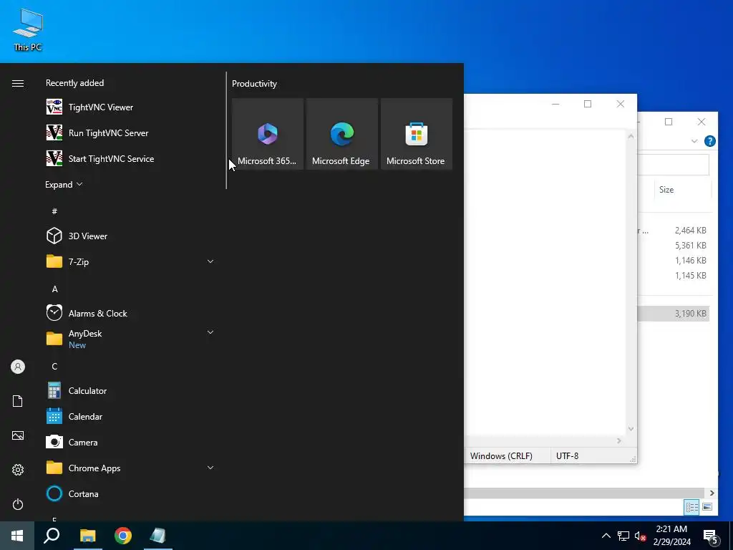733x550 pixels.
Task: Select the file sized 5,361 KB
Action: (674, 245)
